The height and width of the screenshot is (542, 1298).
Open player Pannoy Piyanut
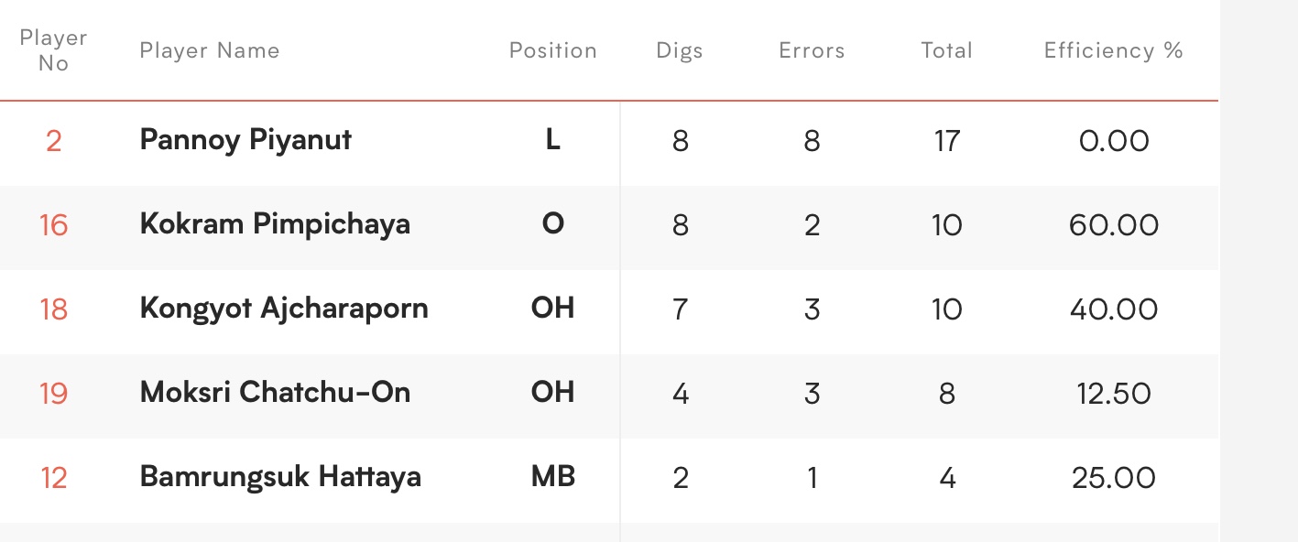coord(245,140)
